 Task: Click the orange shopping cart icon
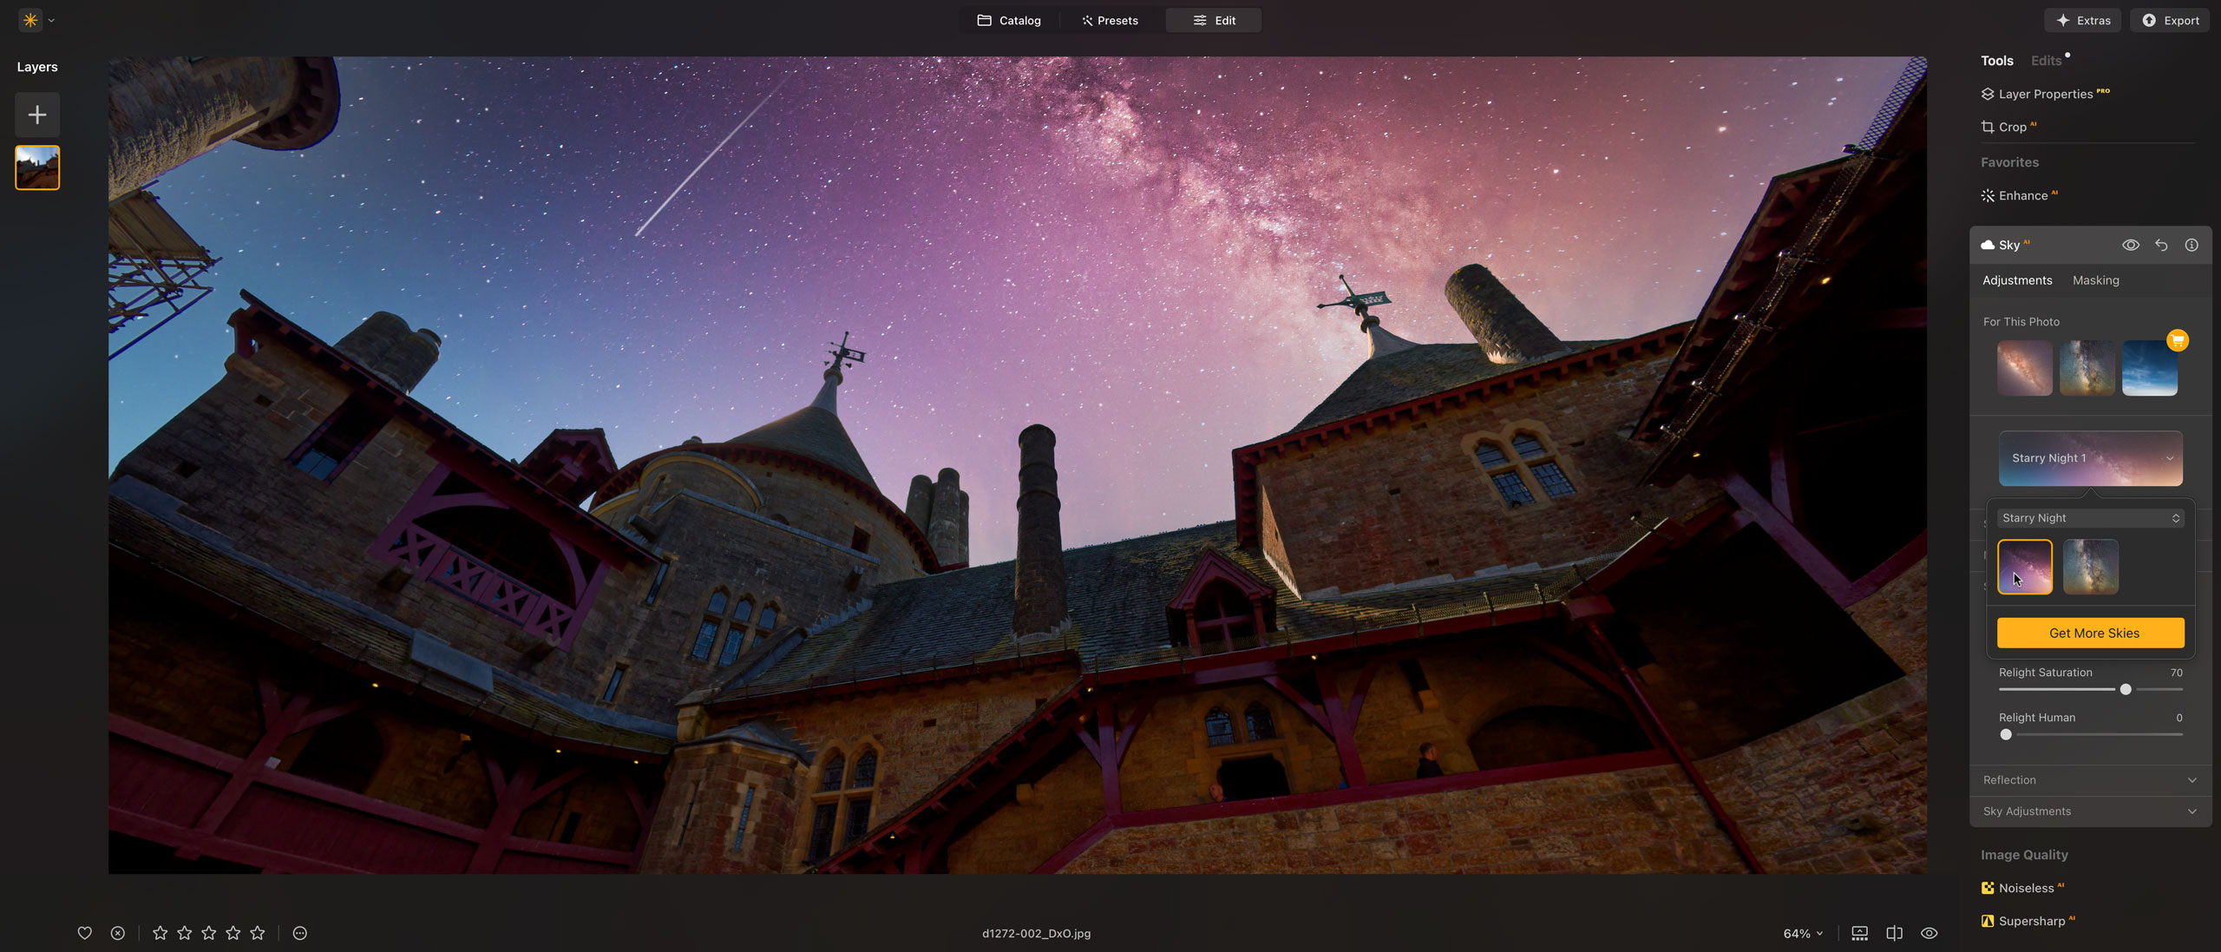pyautogui.click(x=2177, y=340)
